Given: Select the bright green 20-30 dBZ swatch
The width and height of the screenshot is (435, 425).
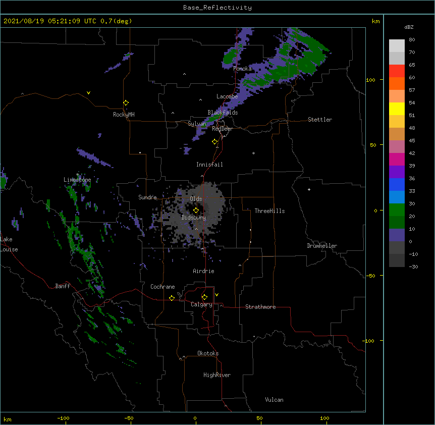Looking at the screenshot, I should [x=397, y=210].
